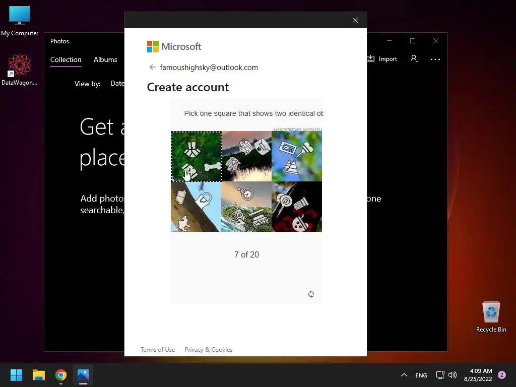The image size is (516, 387).
Task: Click the famoushighsky@outlook.com email text
Action: [x=209, y=68]
